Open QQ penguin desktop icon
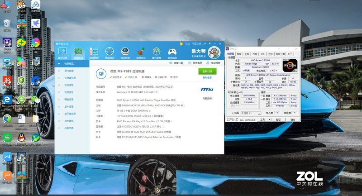Image resolution: width=362 pixels, height=196 pixels. 21,140
